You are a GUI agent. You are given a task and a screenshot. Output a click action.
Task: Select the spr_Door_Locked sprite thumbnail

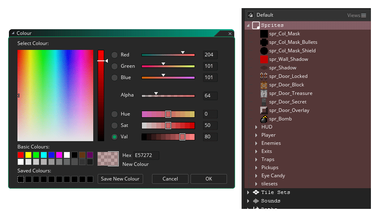pyautogui.click(x=264, y=76)
